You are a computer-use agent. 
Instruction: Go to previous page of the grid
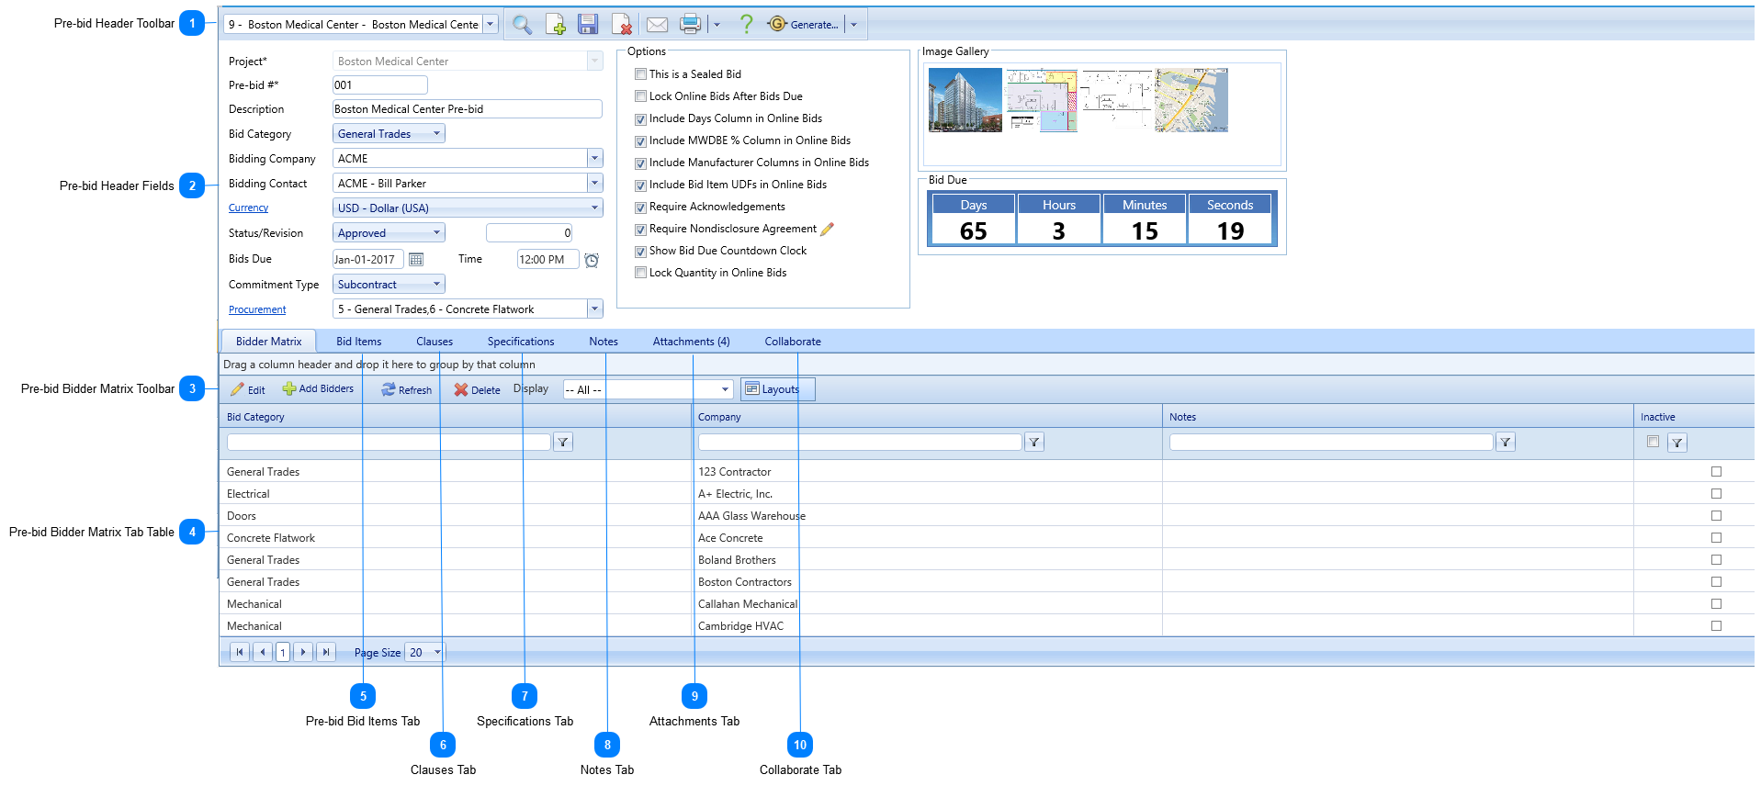pyautogui.click(x=263, y=652)
